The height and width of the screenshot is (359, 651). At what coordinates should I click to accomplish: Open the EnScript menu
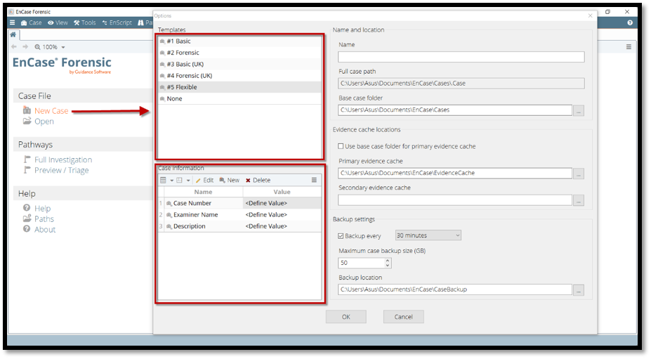tap(116, 22)
